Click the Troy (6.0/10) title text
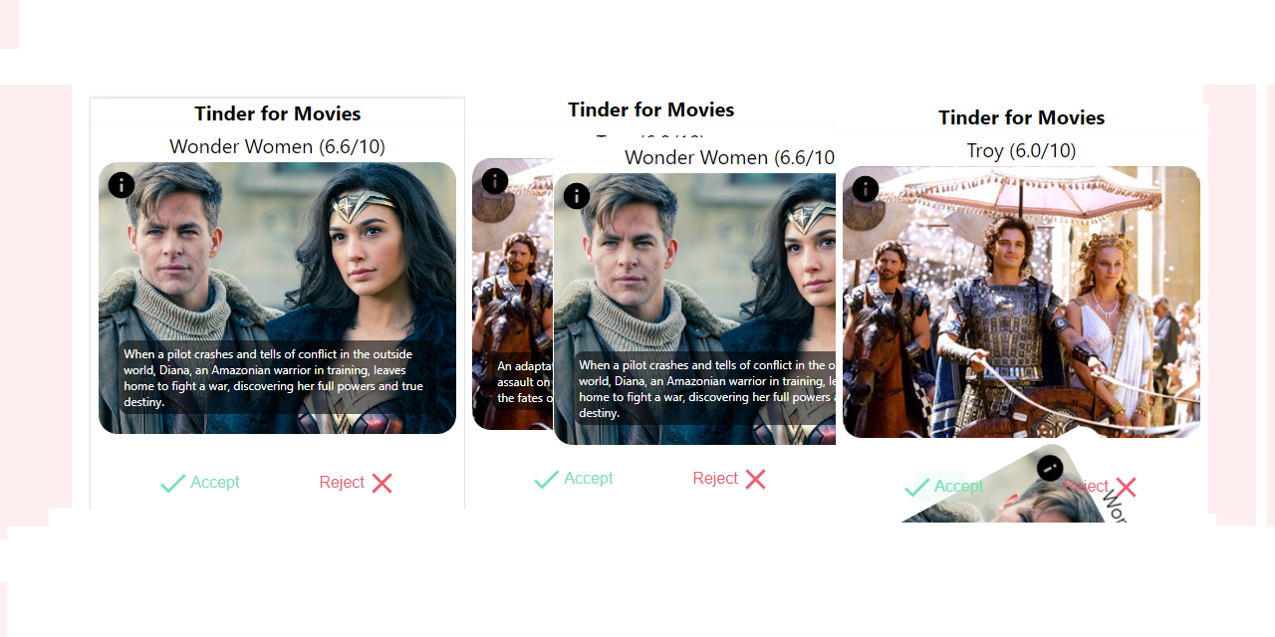Screen dimensions: 1275x637 coord(1021,150)
